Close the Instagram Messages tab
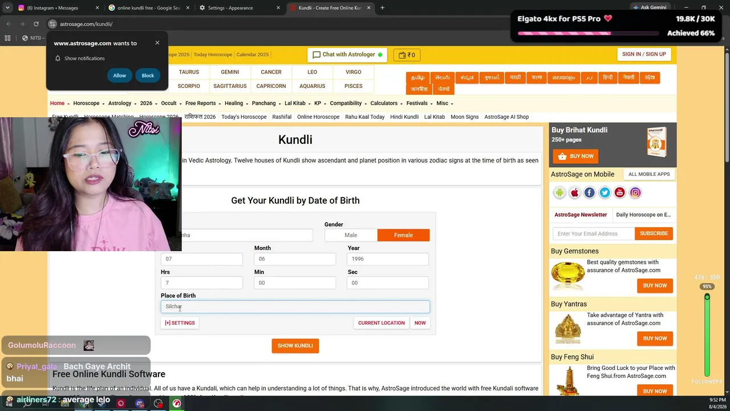The image size is (730, 411). pyautogui.click(x=97, y=8)
